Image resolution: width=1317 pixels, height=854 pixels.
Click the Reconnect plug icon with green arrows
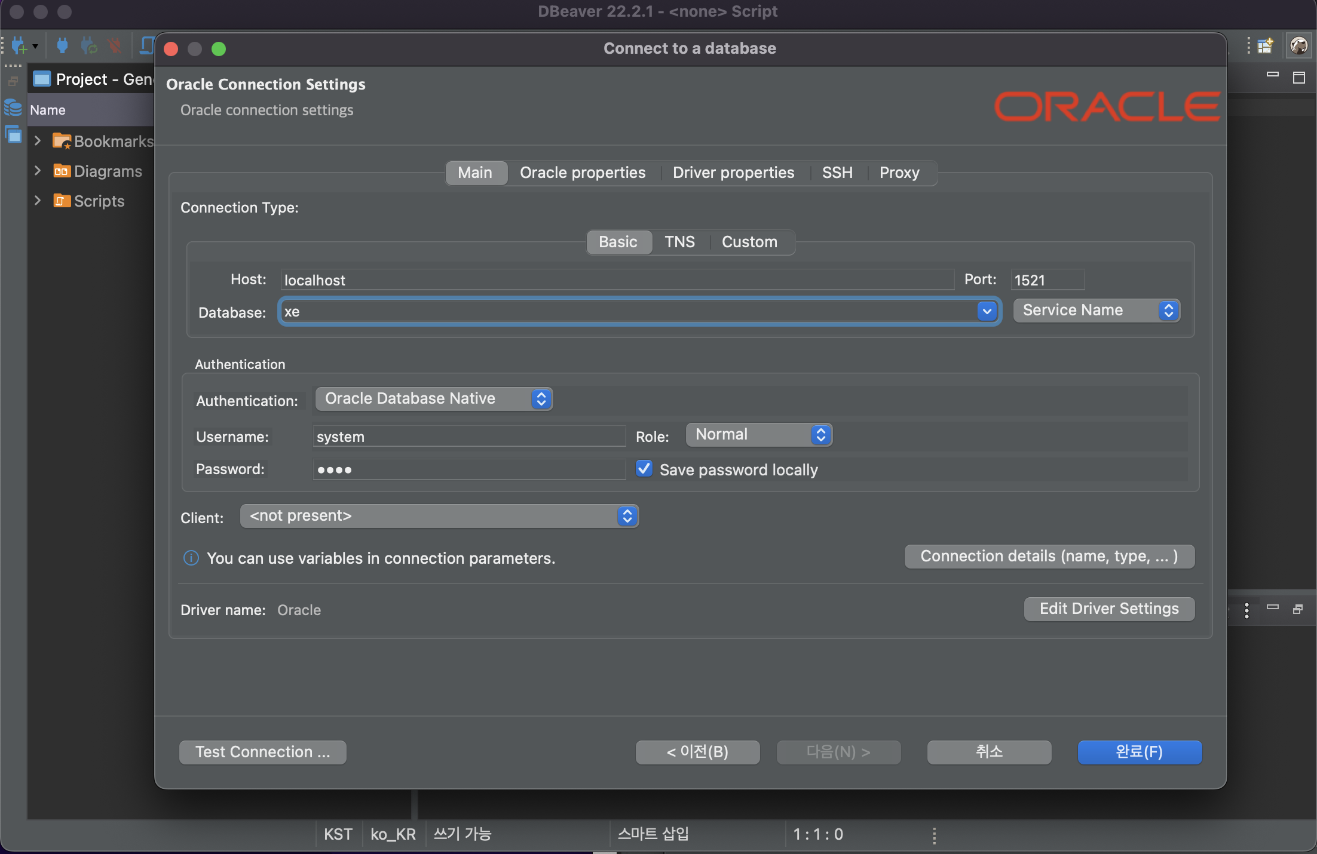coord(88,45)
